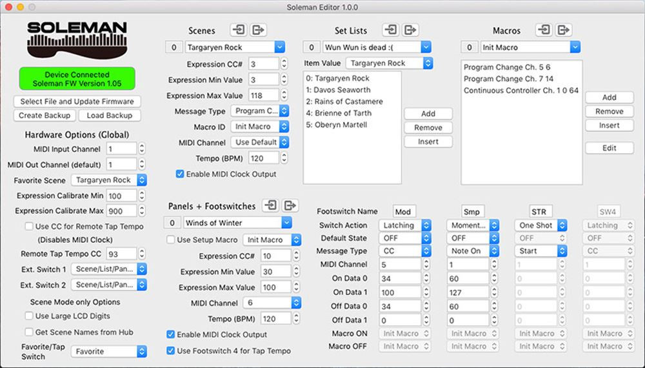This screenshot has height=368, width=645.
Task: Click the Remote Tap Tempo CC field
Action: [121, 254]
